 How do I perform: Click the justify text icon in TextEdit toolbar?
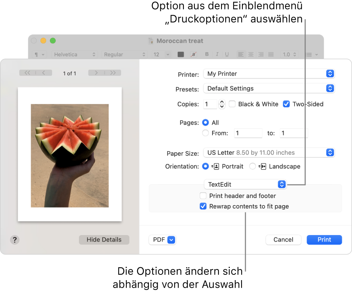271,55
